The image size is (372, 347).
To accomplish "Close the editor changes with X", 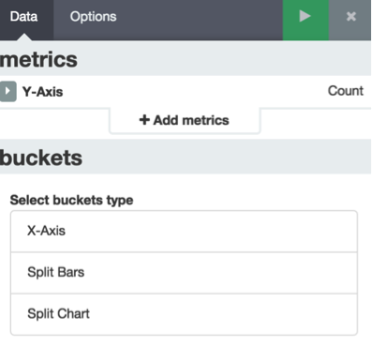I will click(x=351, y=16).
